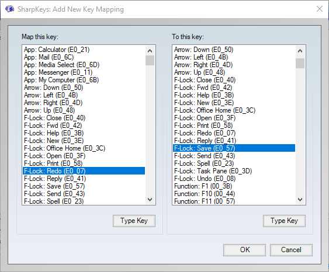Click the down arrow of the right list scrollbar
Image resolution: width=329 pixels, height=272 pixels.
coord(300,199)
